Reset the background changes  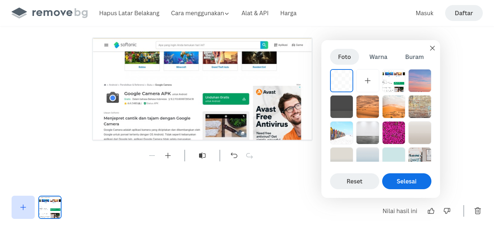click(355, 181)
